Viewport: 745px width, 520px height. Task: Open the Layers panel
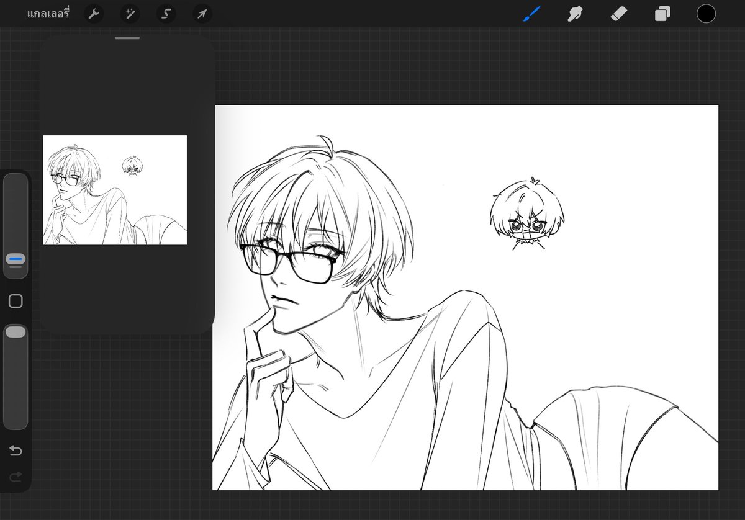pos(662,14)
